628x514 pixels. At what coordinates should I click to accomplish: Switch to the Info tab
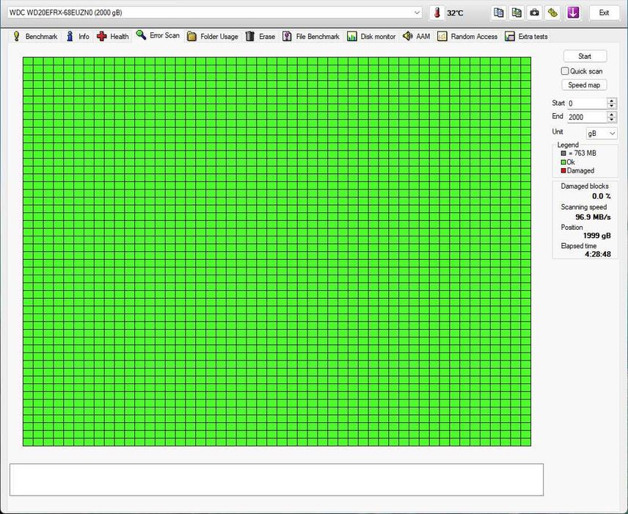click(78, 37)
